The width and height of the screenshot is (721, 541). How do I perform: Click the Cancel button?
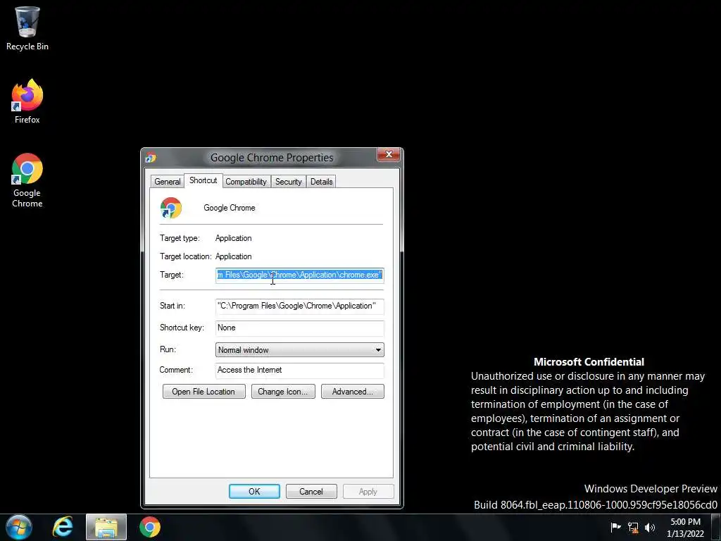point(311,491)
